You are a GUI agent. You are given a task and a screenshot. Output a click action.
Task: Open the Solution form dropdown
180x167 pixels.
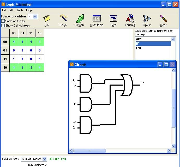pos(44,159)
